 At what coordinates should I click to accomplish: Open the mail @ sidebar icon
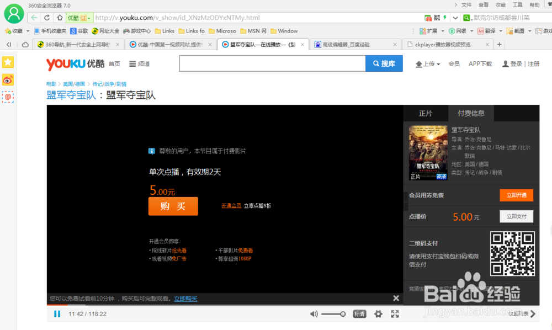(8, 97)
